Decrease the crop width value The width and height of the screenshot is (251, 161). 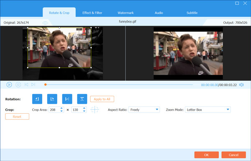pyautogui.click(x=61, y=111)
